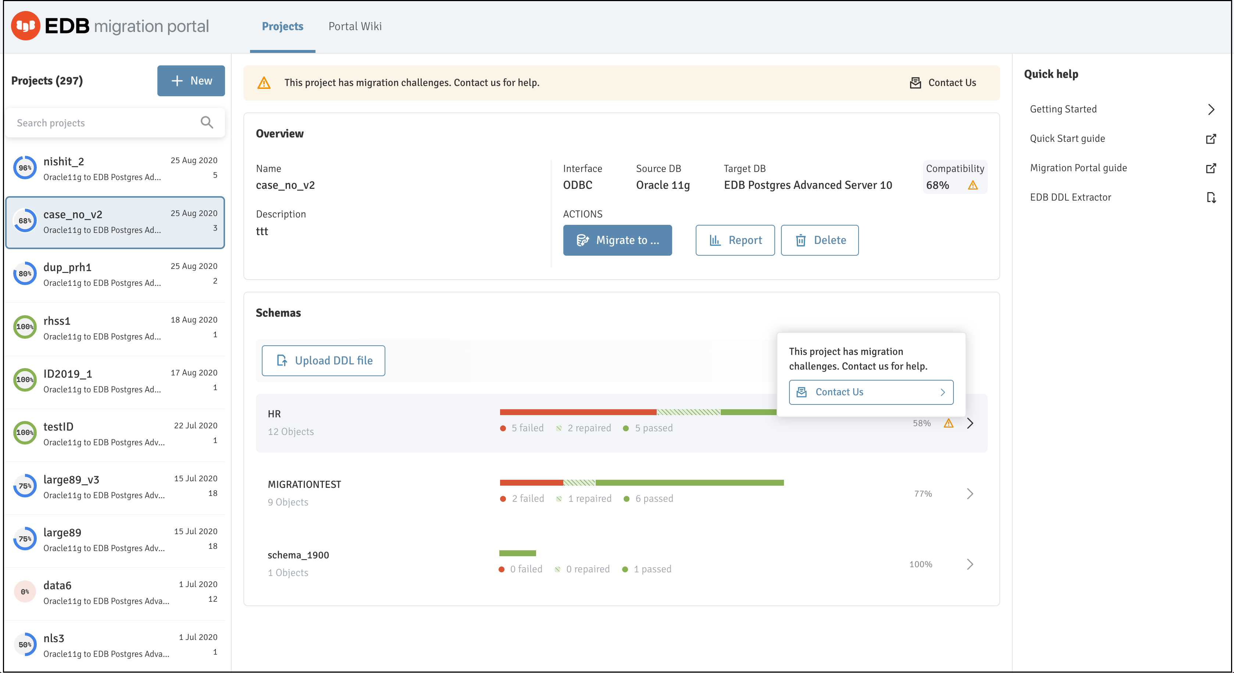Select the case_no_v2 project row
The height and width of the screenshot is (673, 1234).
coord(115,223)
